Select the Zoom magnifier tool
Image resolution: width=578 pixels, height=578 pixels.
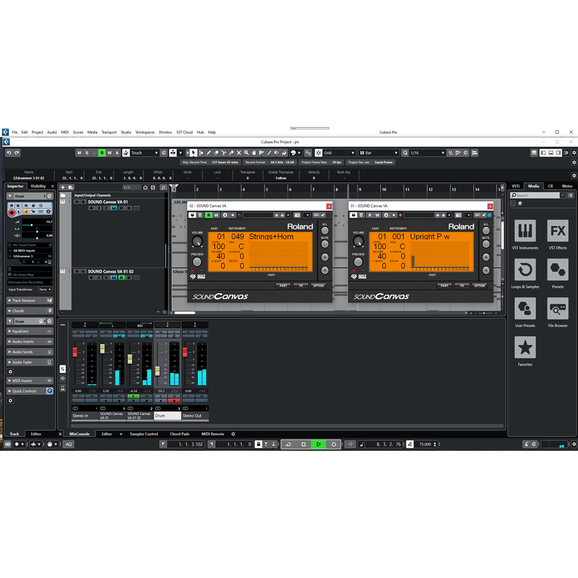(x=246, y=153)
